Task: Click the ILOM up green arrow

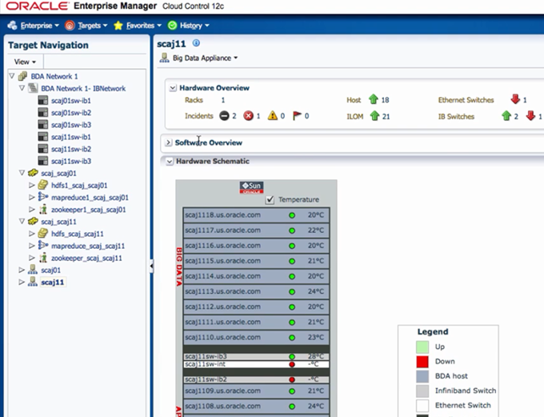Action: (x=374, y=115)
